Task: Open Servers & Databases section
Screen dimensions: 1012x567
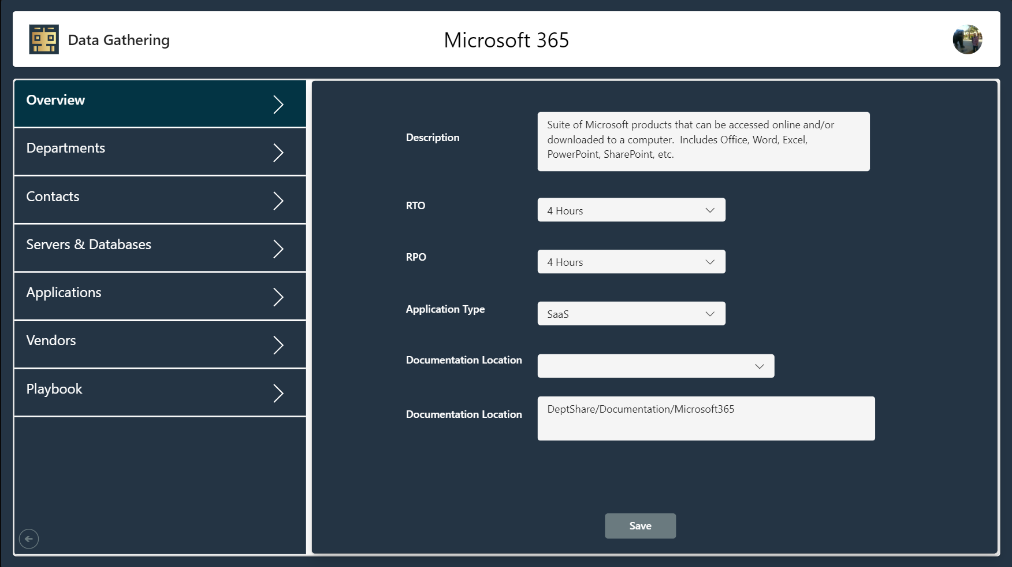Action: click(x=160, y=248)
